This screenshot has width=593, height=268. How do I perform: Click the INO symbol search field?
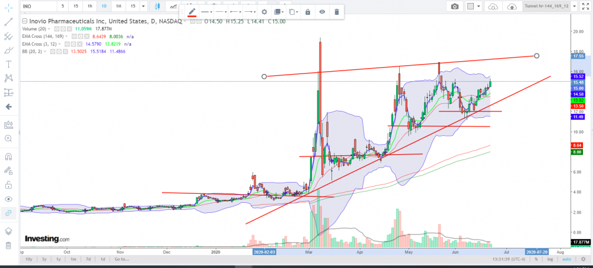click(x=38, y=7)
